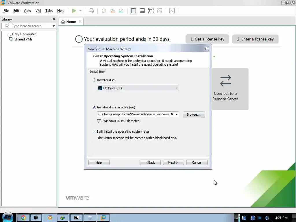Click the network monitor tray icon
Viewport: 296px width, 222px height.
tap(260, 218)
